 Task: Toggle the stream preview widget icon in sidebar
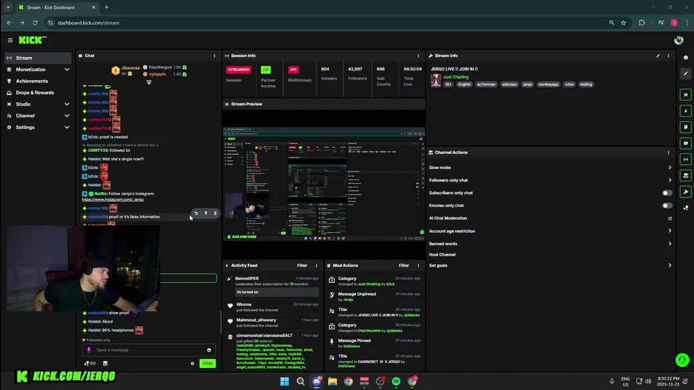pos(686,95)
